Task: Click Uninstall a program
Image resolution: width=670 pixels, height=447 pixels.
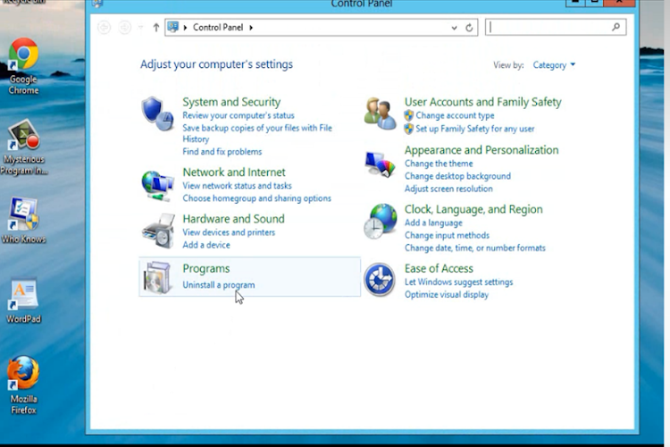Action: point(219,285)
